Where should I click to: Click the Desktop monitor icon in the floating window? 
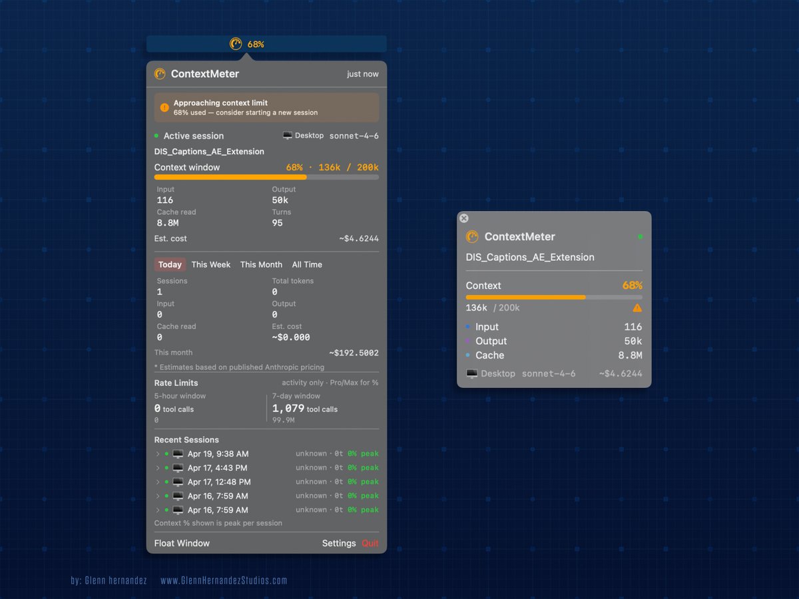coord(472,373)
